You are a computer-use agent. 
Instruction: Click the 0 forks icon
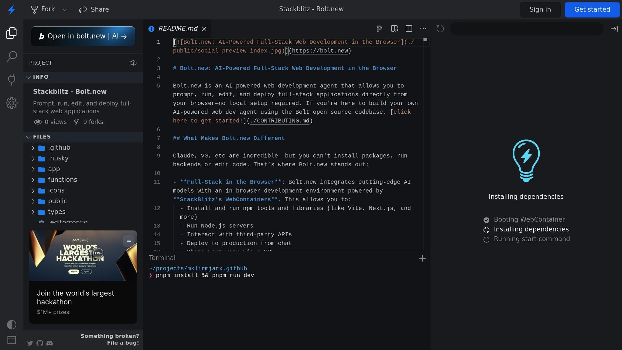point(76,122)
